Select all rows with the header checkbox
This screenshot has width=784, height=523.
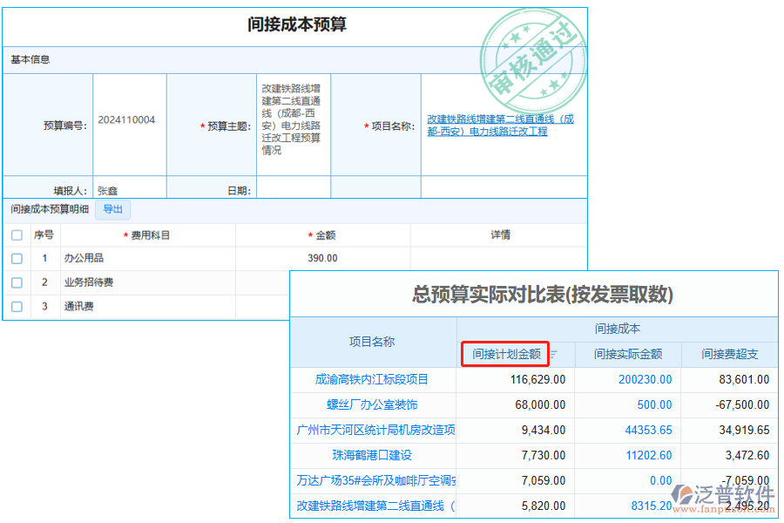click(15, 234)
